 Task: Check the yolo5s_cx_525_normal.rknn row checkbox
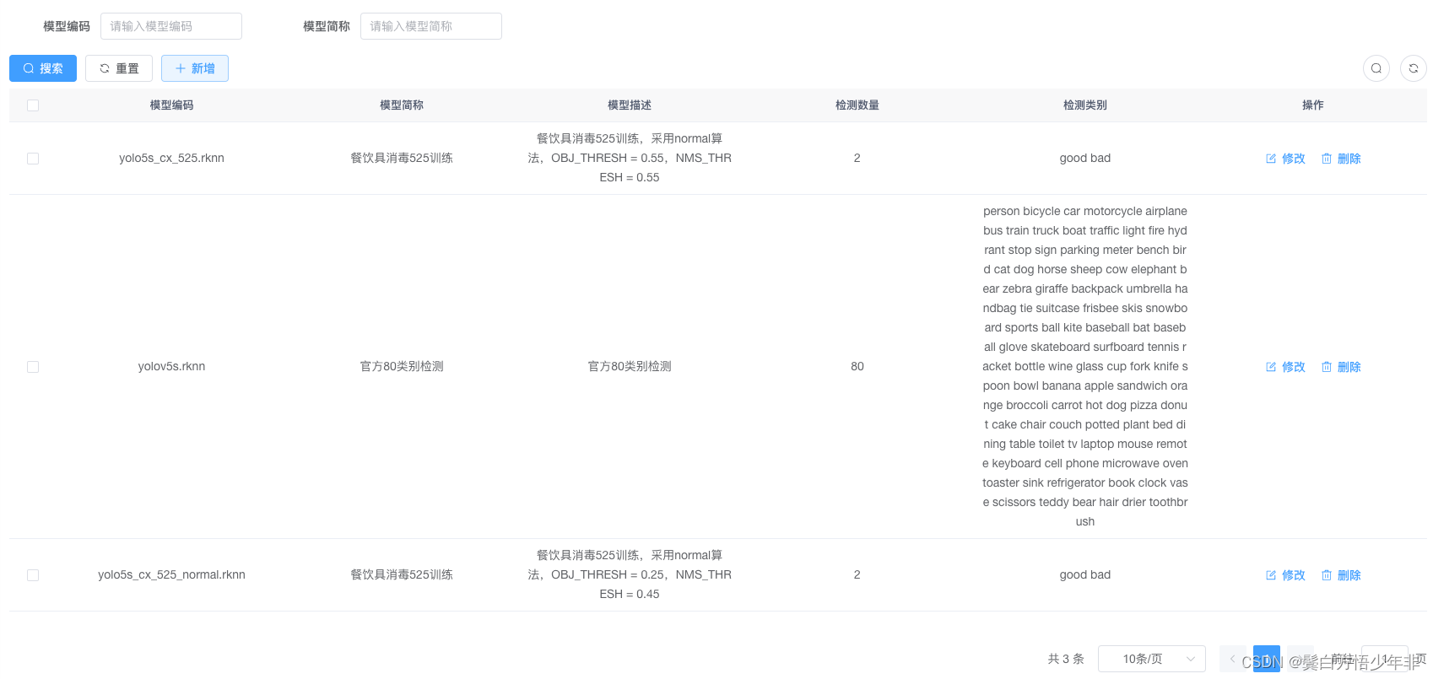click(x=33, y=575)
